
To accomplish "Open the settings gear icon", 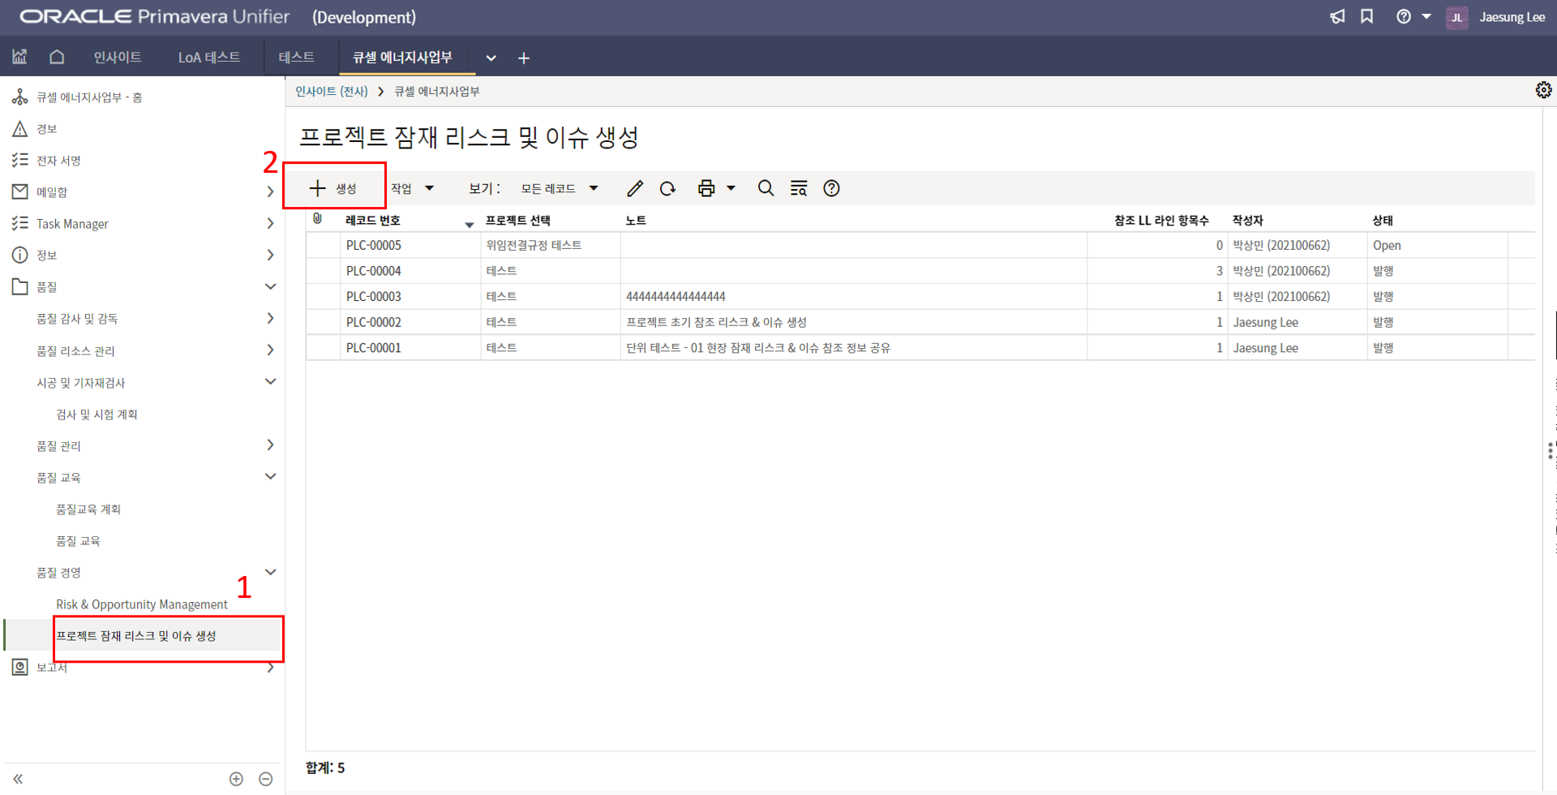I will coord(1543,90).
